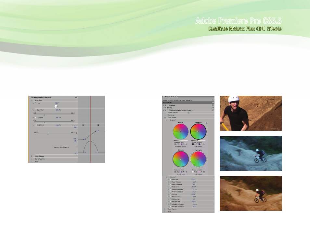Collapse the Proc Amps group in left panel
310x239 pixels.
32,100
